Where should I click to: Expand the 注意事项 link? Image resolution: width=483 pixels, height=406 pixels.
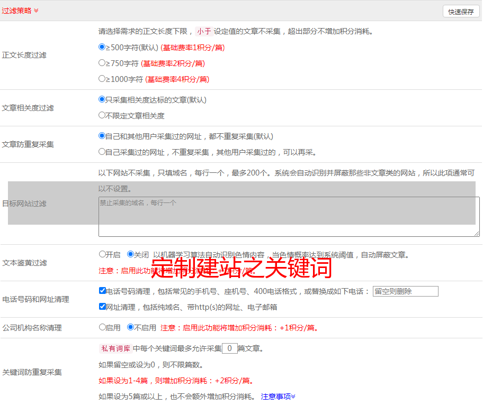tap(278, 396)
